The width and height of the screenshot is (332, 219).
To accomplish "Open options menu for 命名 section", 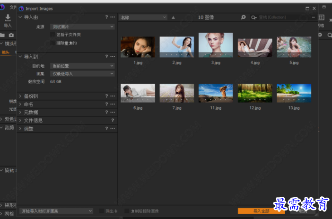I will coord(113,104).
